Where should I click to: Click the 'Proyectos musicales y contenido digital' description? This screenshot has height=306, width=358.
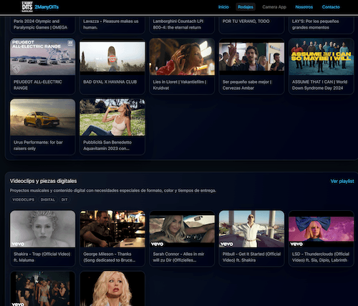click(x=113, y=191)
